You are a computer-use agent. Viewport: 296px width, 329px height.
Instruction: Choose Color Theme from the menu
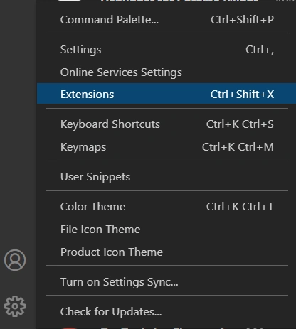167,207
